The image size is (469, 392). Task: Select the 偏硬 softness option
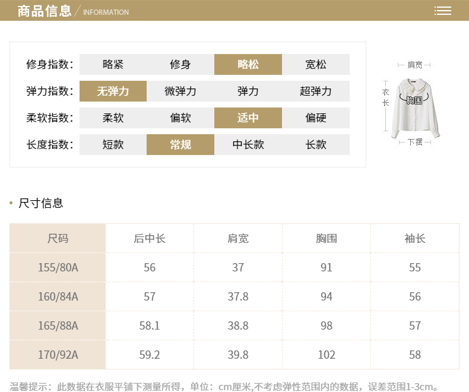coord(315,118)
